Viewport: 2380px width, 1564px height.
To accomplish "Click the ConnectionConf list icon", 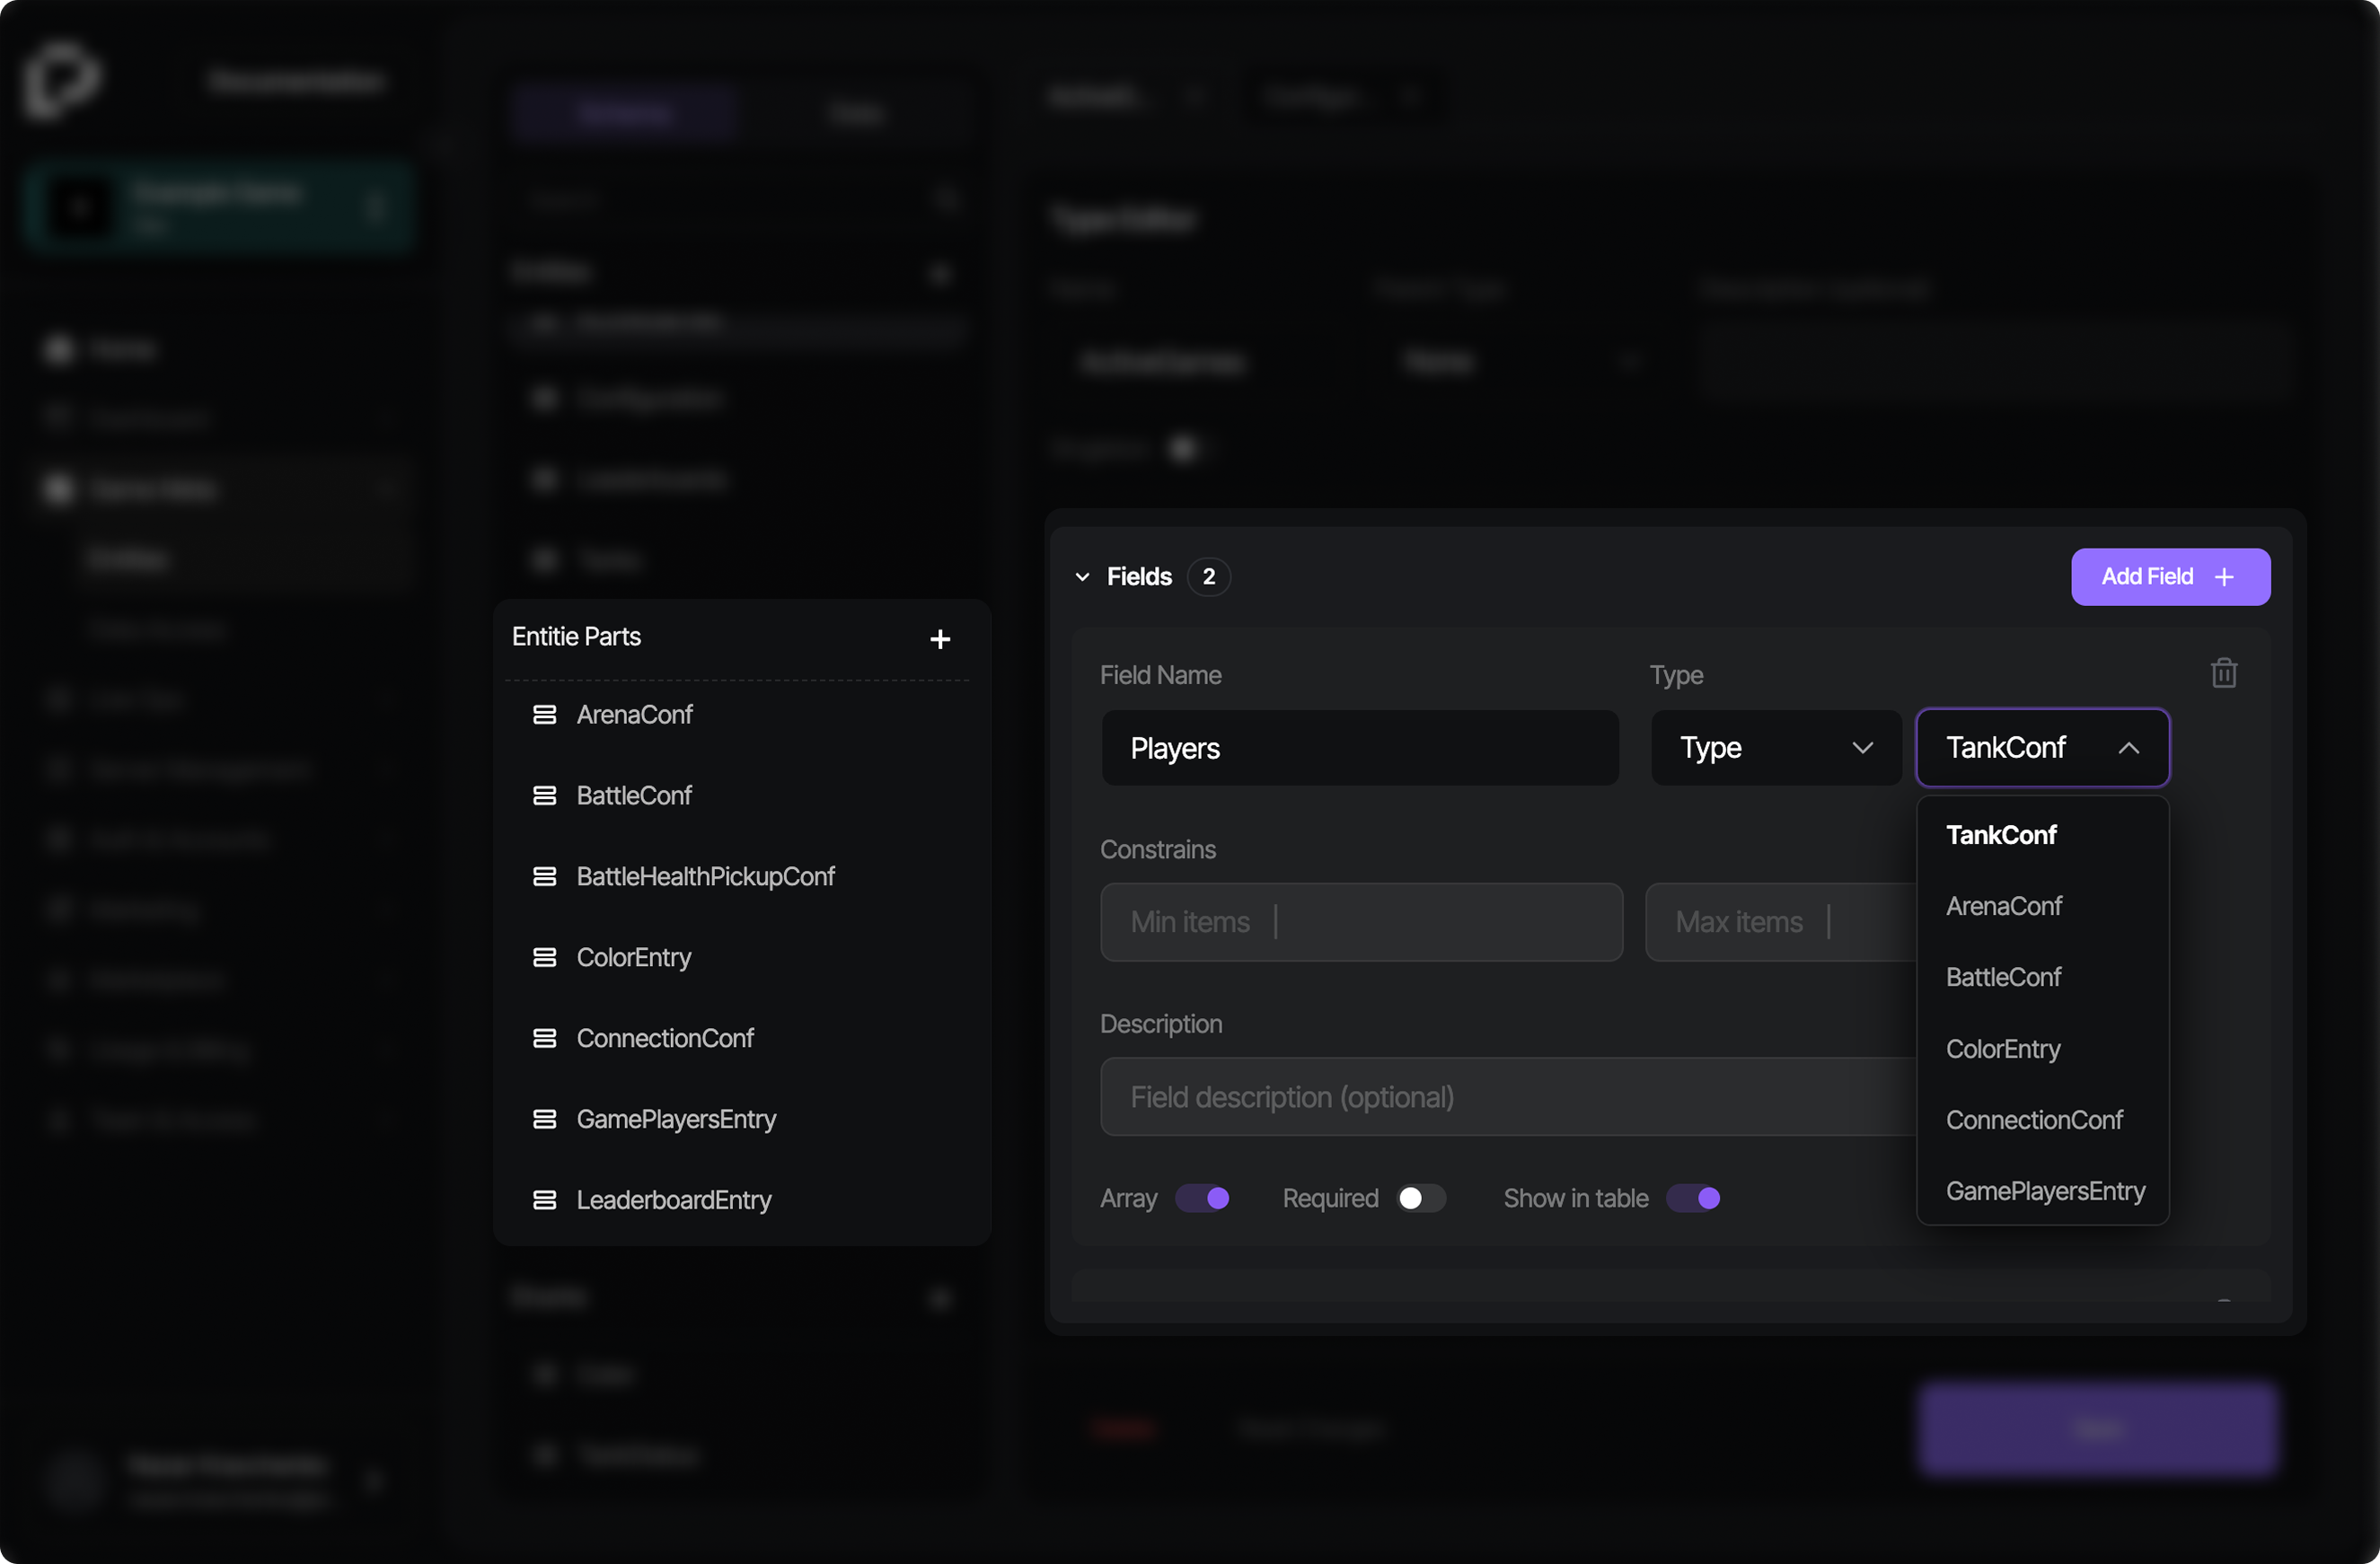I will tap(544, 1039).
